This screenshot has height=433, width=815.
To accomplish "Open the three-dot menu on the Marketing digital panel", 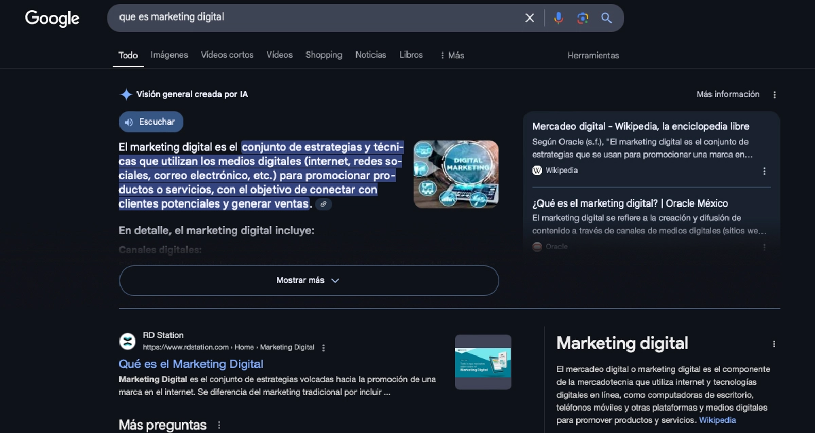I will (x=774, y=343).
